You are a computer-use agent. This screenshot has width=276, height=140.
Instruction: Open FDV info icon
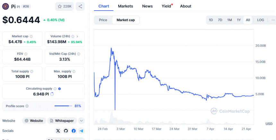tap(26, 54)
